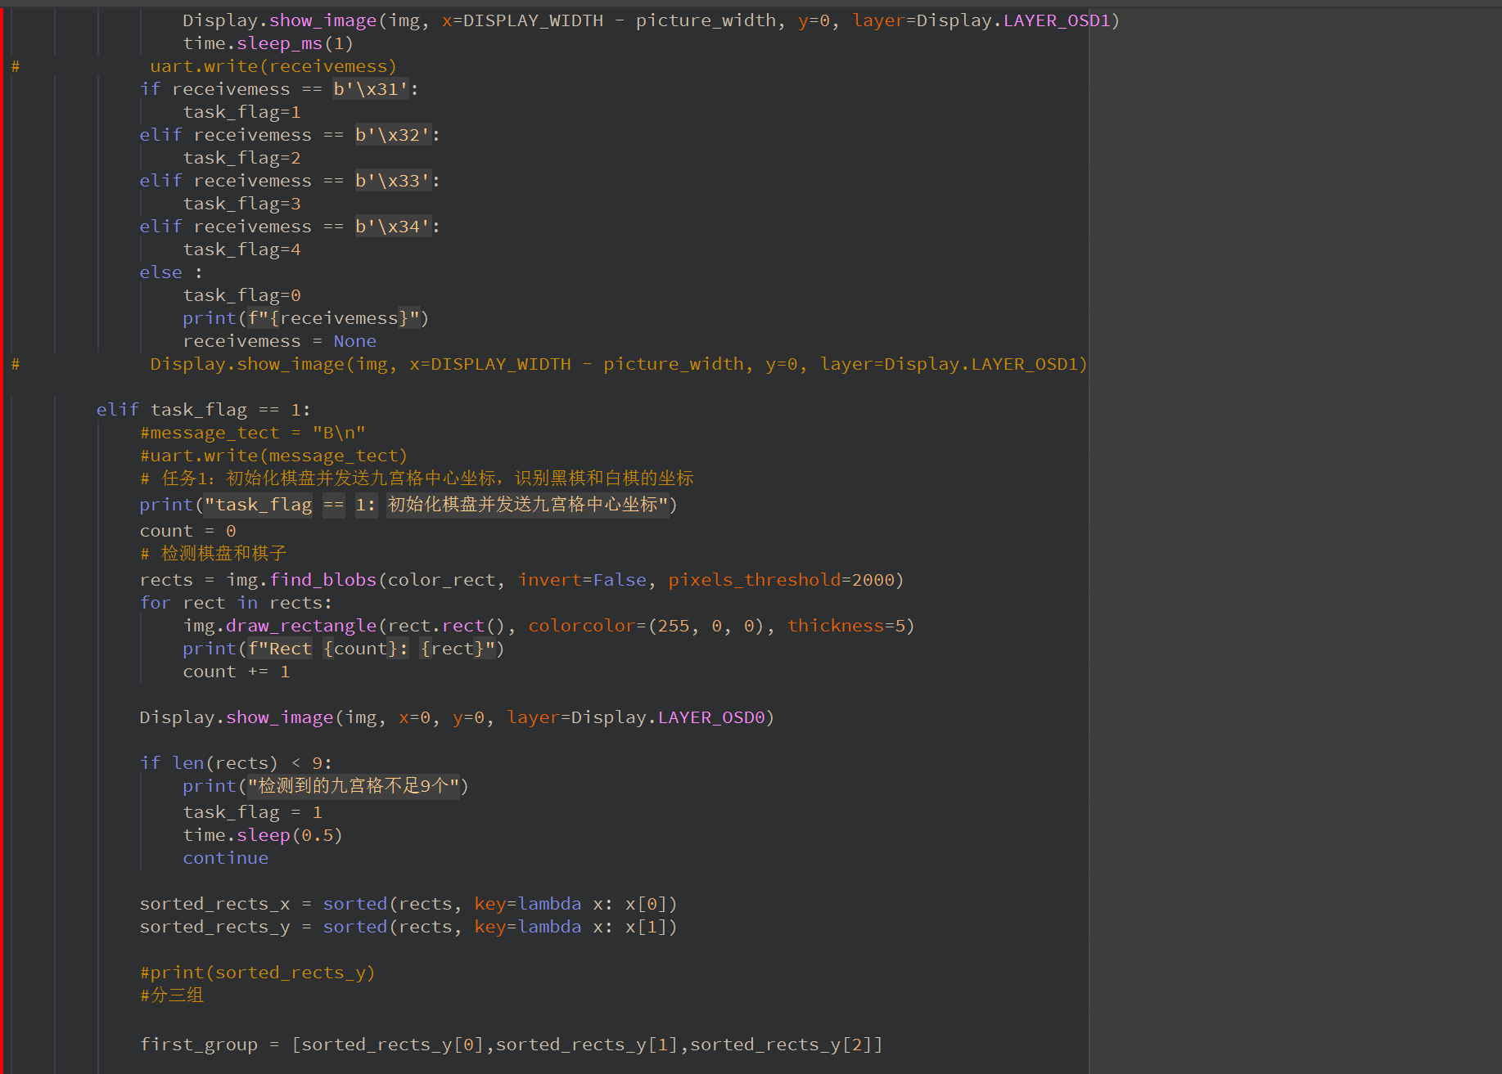Click the draw_rectangle method name

coord(300,626)
